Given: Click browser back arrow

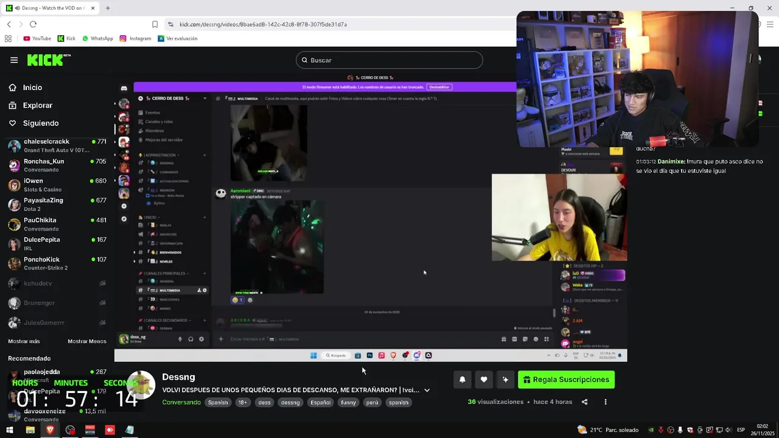Looking at the screenshot, I should pyautogui.click(x=9, y=24).
